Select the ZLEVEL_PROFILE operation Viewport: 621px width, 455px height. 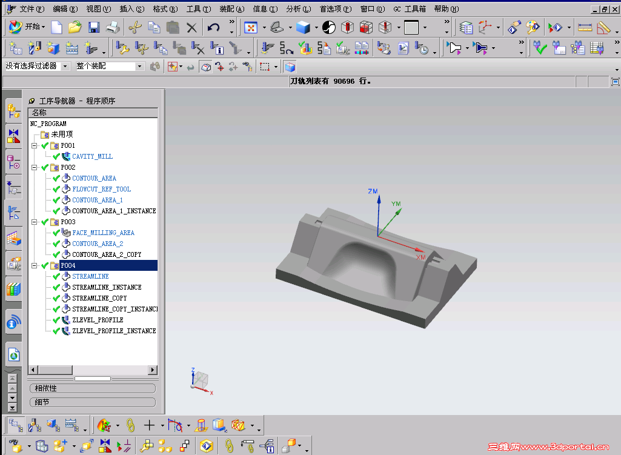(x=98, y=320)
